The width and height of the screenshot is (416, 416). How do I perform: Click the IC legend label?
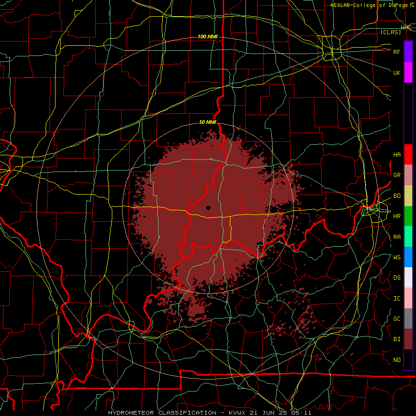click(x=397, y=299)
